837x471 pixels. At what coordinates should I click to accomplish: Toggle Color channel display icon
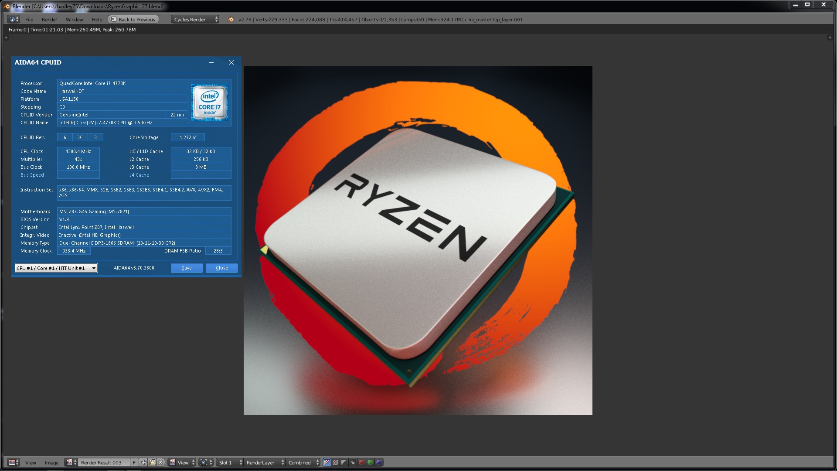[x=335, y=462]
